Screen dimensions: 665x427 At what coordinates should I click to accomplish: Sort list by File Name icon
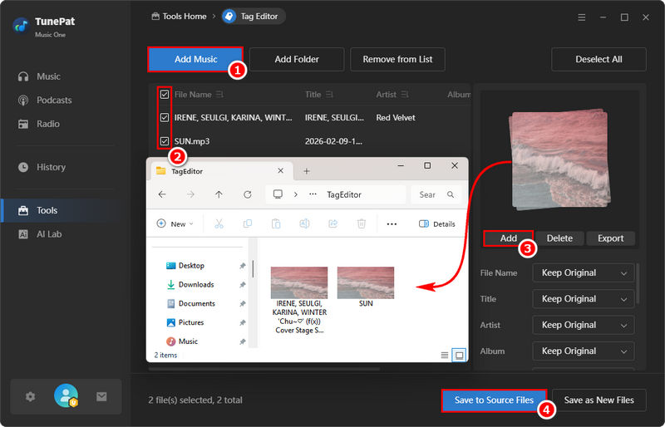(219, 94)
